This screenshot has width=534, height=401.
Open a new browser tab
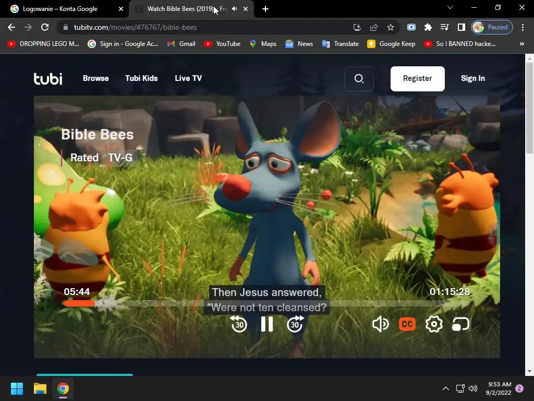(x=265, y=9)
